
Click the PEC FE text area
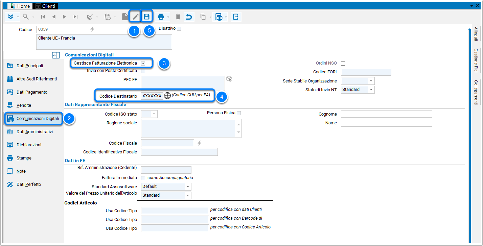(183, 83)
